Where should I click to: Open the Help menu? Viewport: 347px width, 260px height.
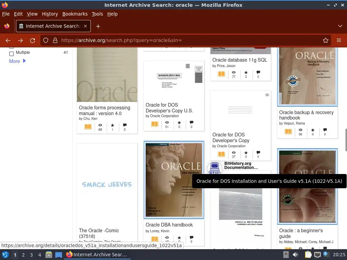coord(113,14)
